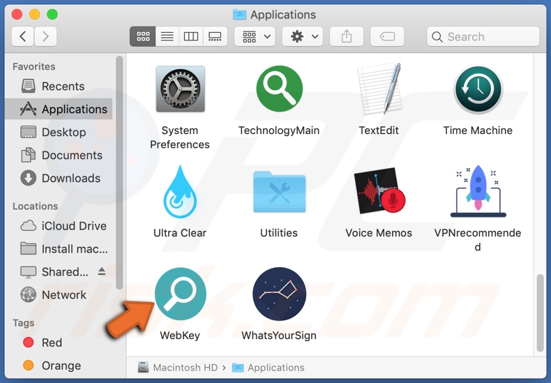551x383 pixels.
Task: Eject the Shared volume
Action: click(x=102, y=271)
